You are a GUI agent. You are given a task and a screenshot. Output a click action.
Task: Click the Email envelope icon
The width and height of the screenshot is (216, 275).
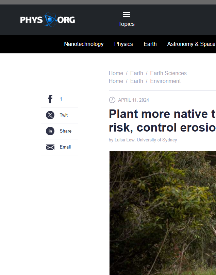(x=50, y=147)
